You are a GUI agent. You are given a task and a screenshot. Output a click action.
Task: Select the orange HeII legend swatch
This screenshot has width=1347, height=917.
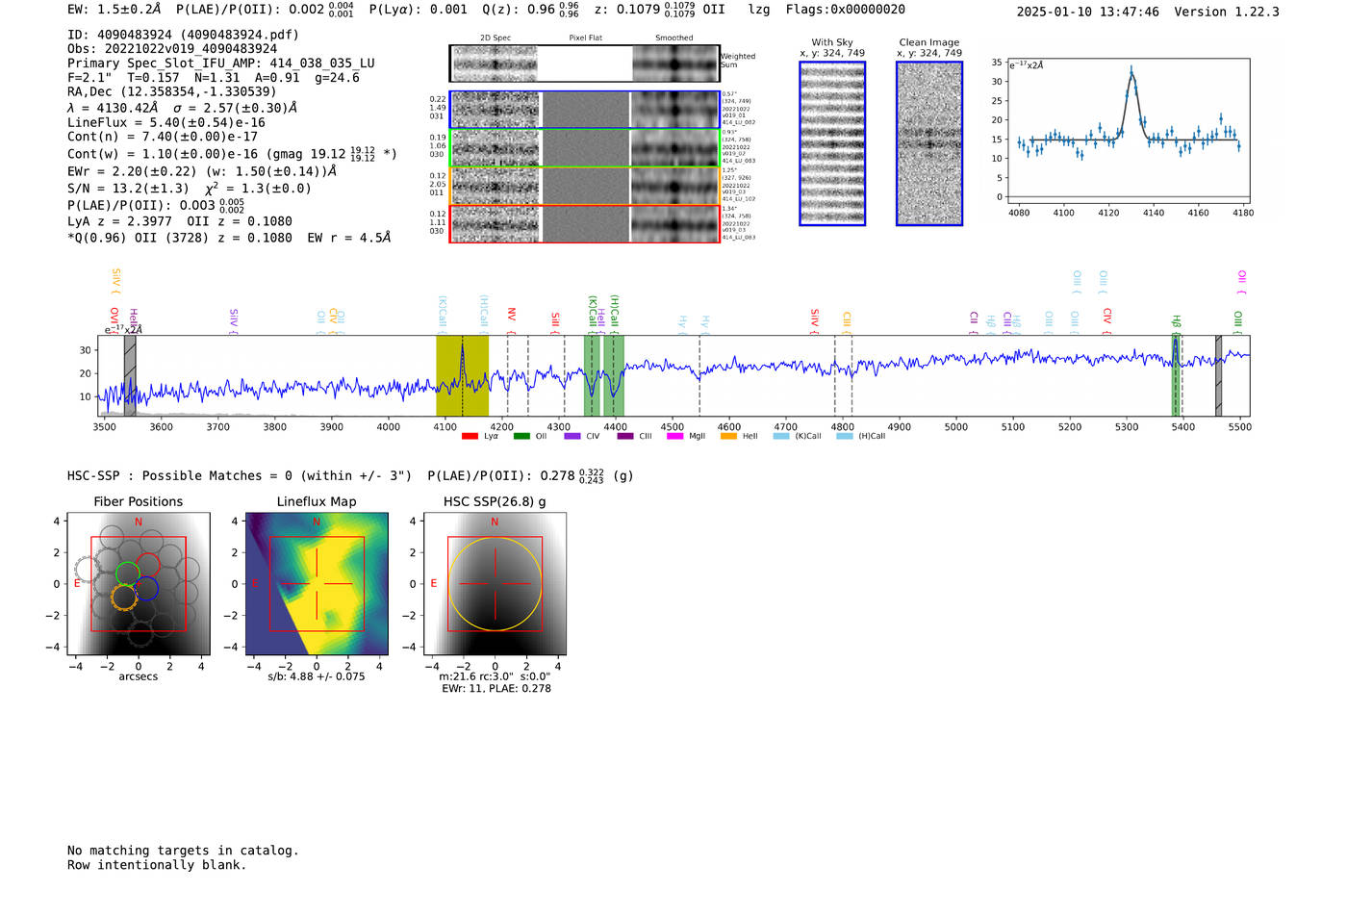coord(728,436)
